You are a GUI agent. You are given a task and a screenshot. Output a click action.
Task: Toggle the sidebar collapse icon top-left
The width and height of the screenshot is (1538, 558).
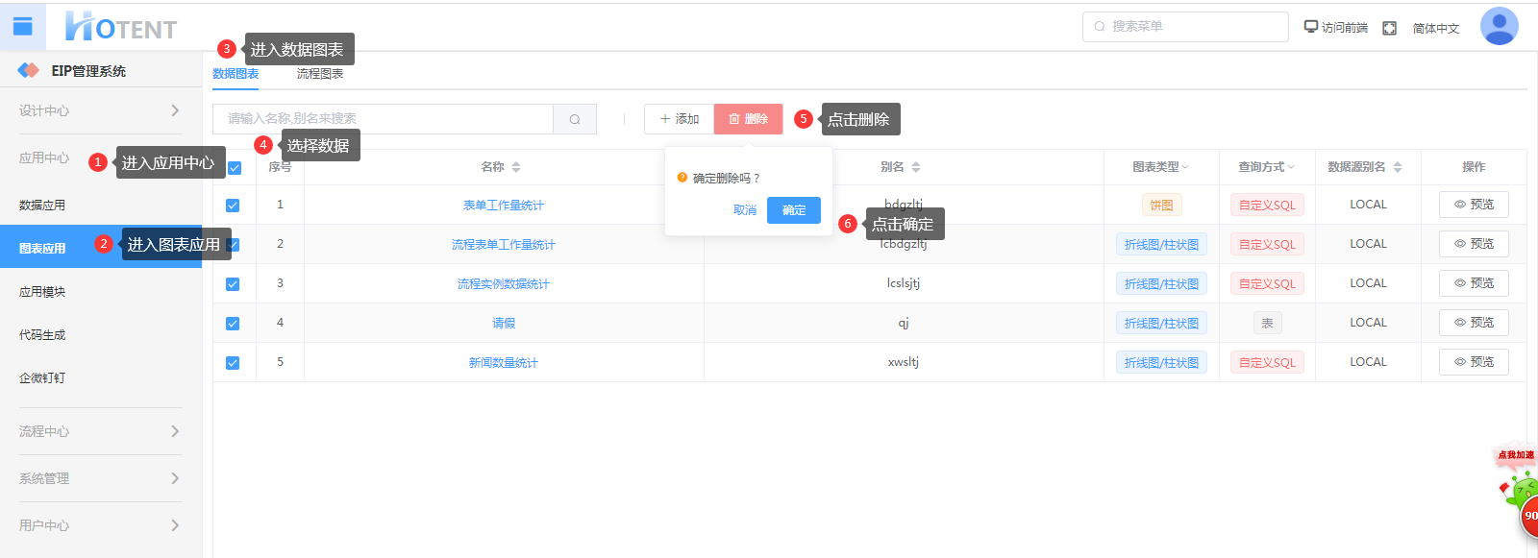(22, 27)
